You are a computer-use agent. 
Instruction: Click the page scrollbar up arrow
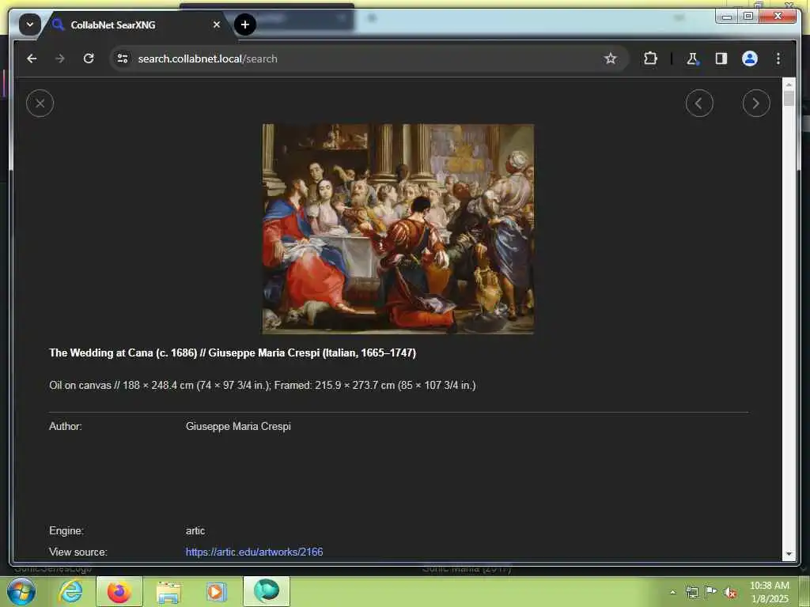789,84
